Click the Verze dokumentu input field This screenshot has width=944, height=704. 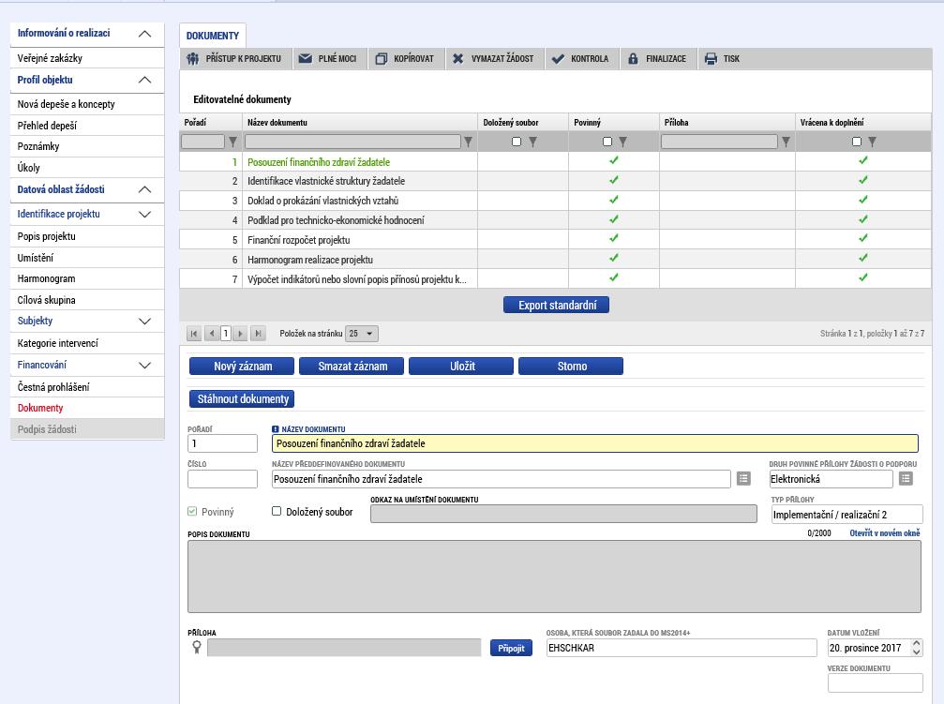tap(875, 683)
